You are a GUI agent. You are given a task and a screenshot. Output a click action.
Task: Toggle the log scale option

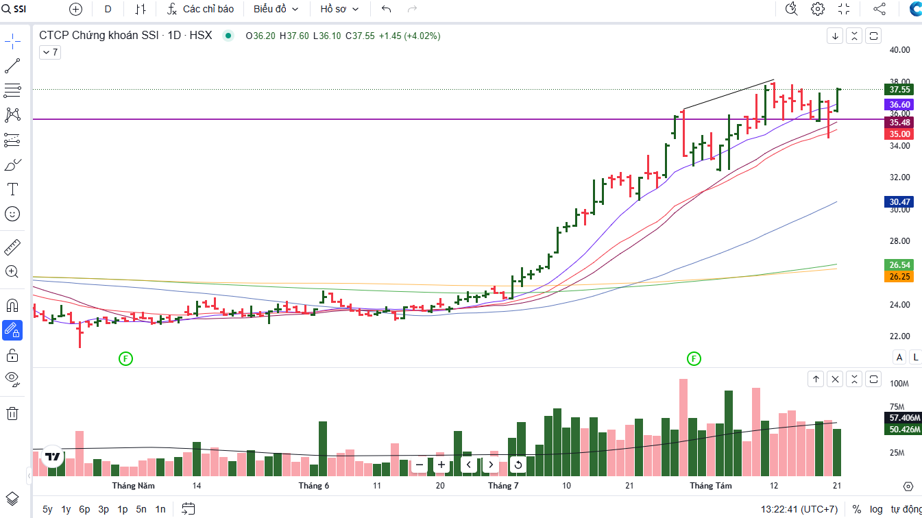pyautogui.click(x=876, y=509)
